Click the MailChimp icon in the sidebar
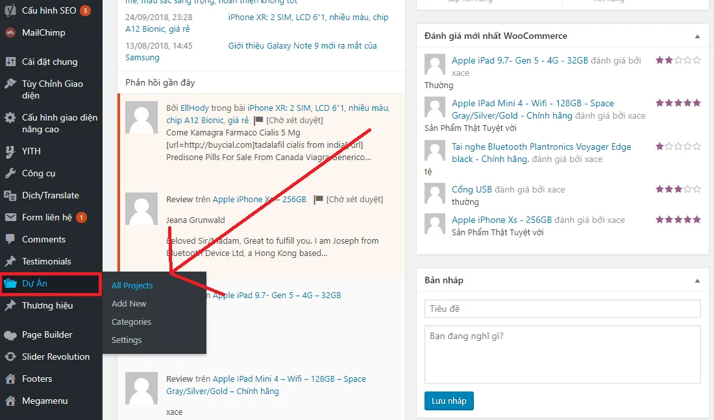Screen dimensions: 714x420 pyautogui.click(x=10, y=32)
